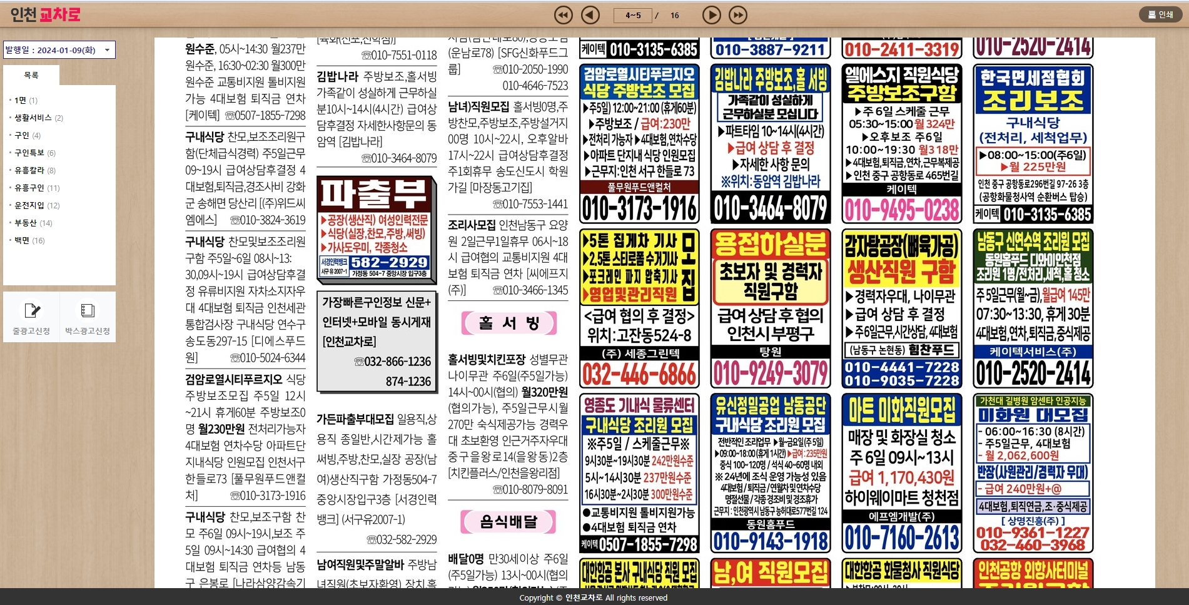The image size is (1189, 605).
Task: Click the 인천교차로 logo
Action: click(47, 13)
